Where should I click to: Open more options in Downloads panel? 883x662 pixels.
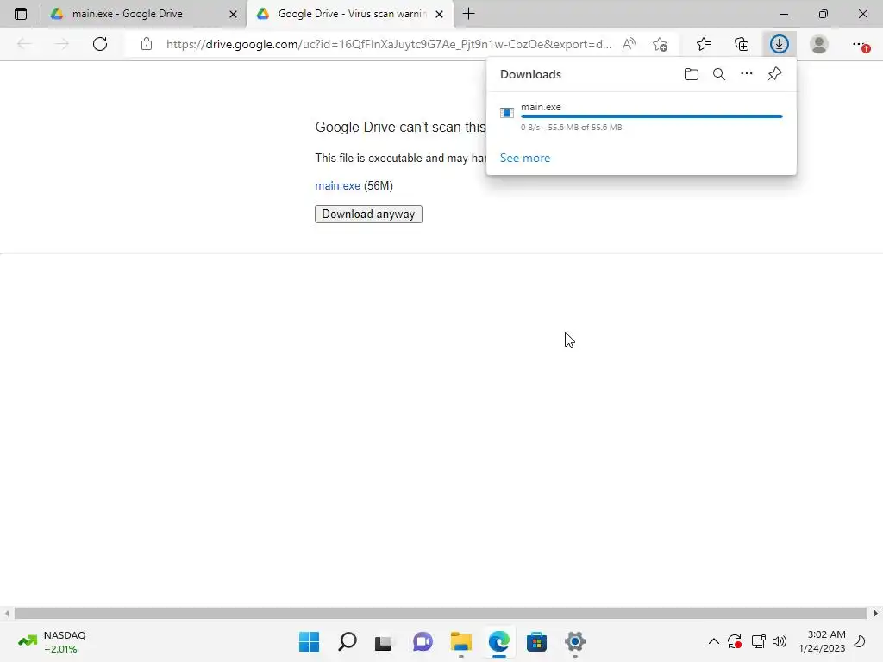click(x=747, y=74)
